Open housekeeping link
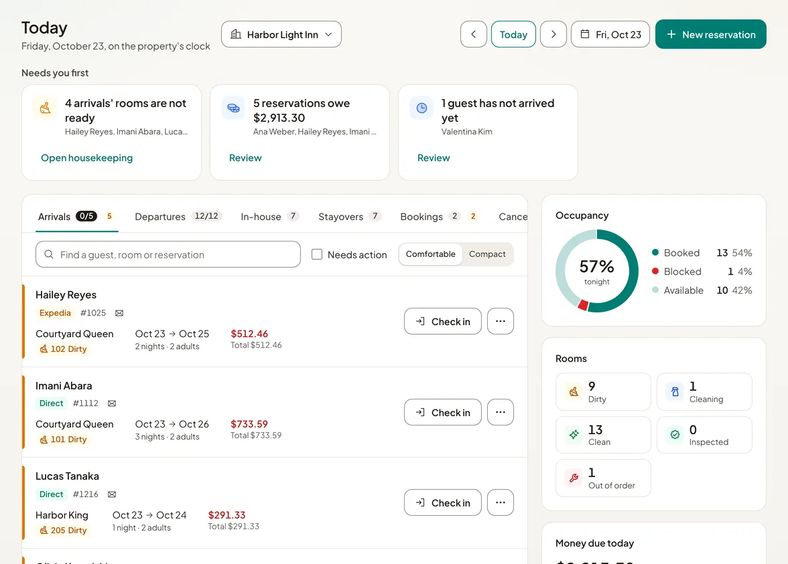 coord(87,158)
